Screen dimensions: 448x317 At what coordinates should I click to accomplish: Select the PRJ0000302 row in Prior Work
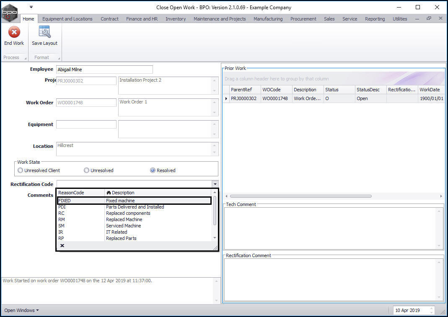point(334,98)
